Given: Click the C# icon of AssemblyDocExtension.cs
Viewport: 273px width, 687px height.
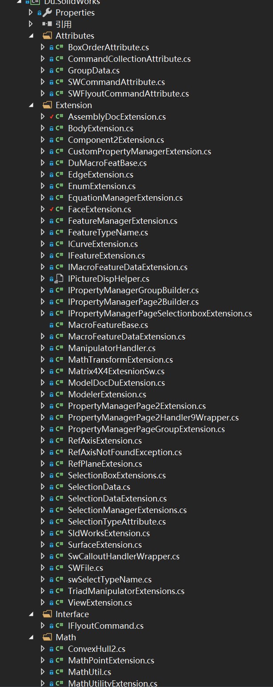Looking at the screenshot, I should [60, 117].
